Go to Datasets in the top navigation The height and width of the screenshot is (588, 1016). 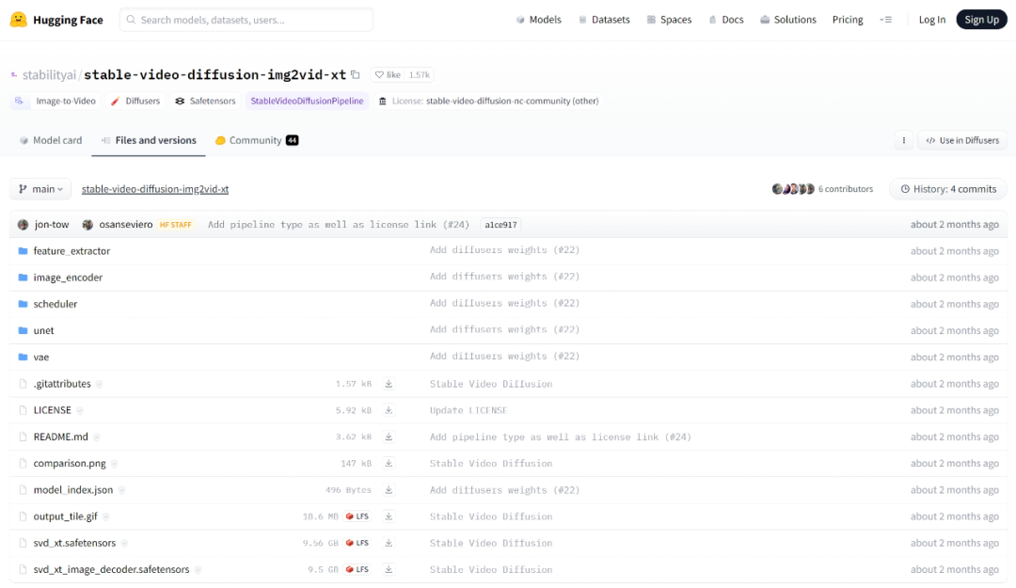[604, 20]
